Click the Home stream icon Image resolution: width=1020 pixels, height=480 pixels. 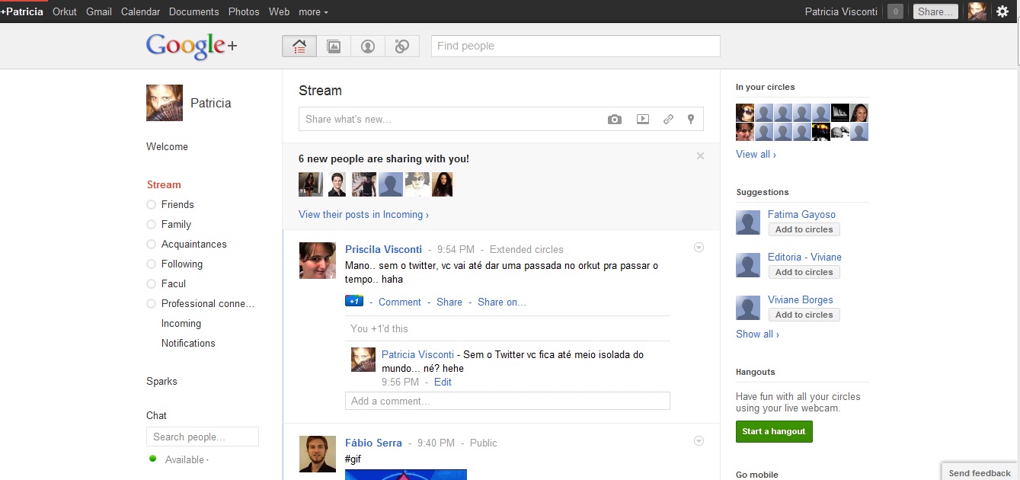pos(299,46)
